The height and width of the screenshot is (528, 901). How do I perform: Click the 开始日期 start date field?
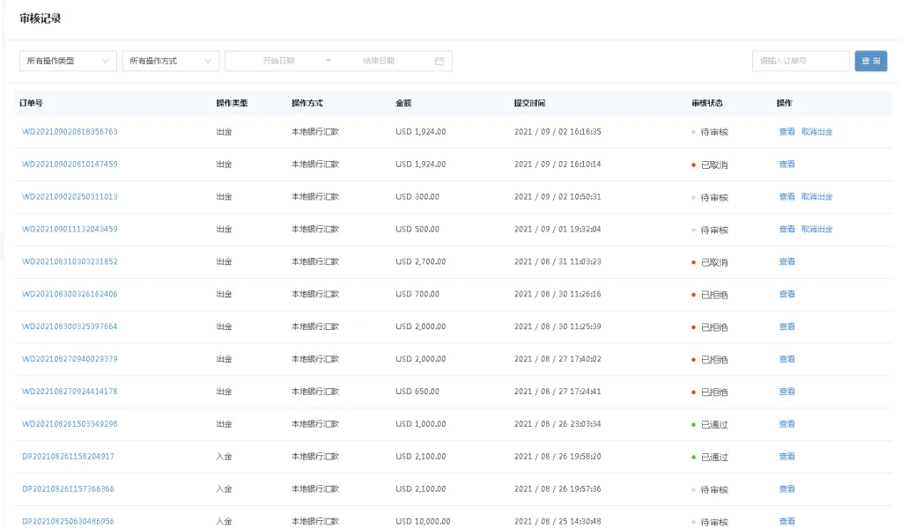pyautogui.click(x=278, y=61)
